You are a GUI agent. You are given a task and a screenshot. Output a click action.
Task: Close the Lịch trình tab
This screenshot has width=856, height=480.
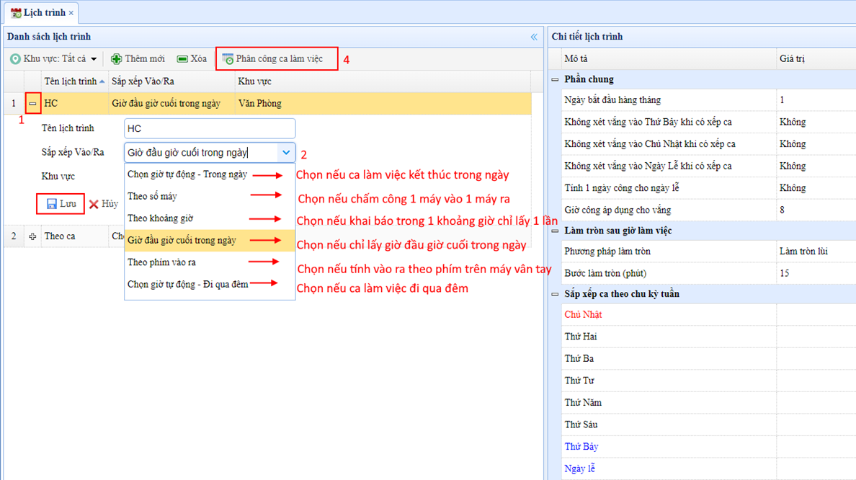(x=71, y=13)
